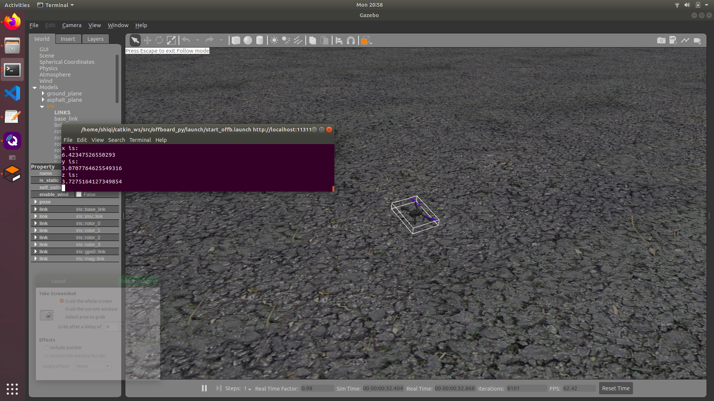714x401 pixels.
Task: Expand the iris::base_link link property
Action: pos(36,209)
